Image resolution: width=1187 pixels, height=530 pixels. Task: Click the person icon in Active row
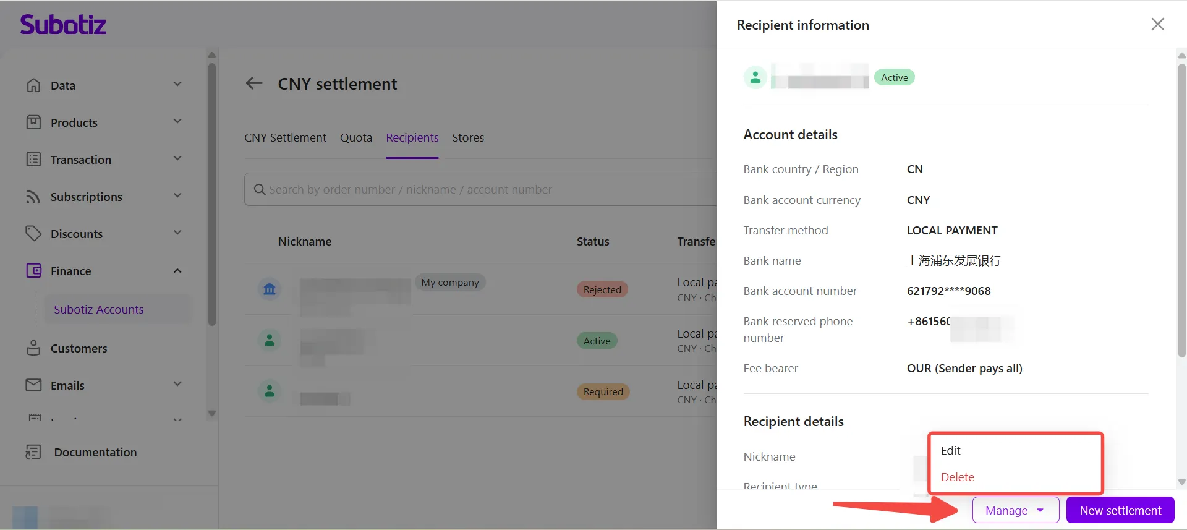tap(270, 341)
